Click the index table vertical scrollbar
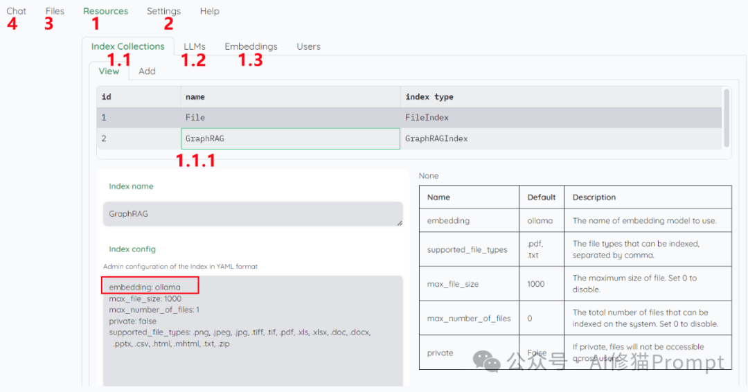Image resolution: width=748 pixels, height=392 pixels. pyautogui.click(x=726, y=117)
